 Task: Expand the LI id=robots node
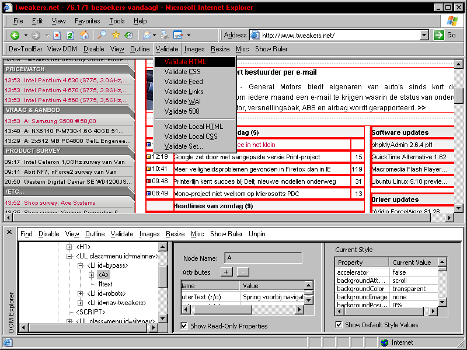pyautogui.click(x=80, y=293)
